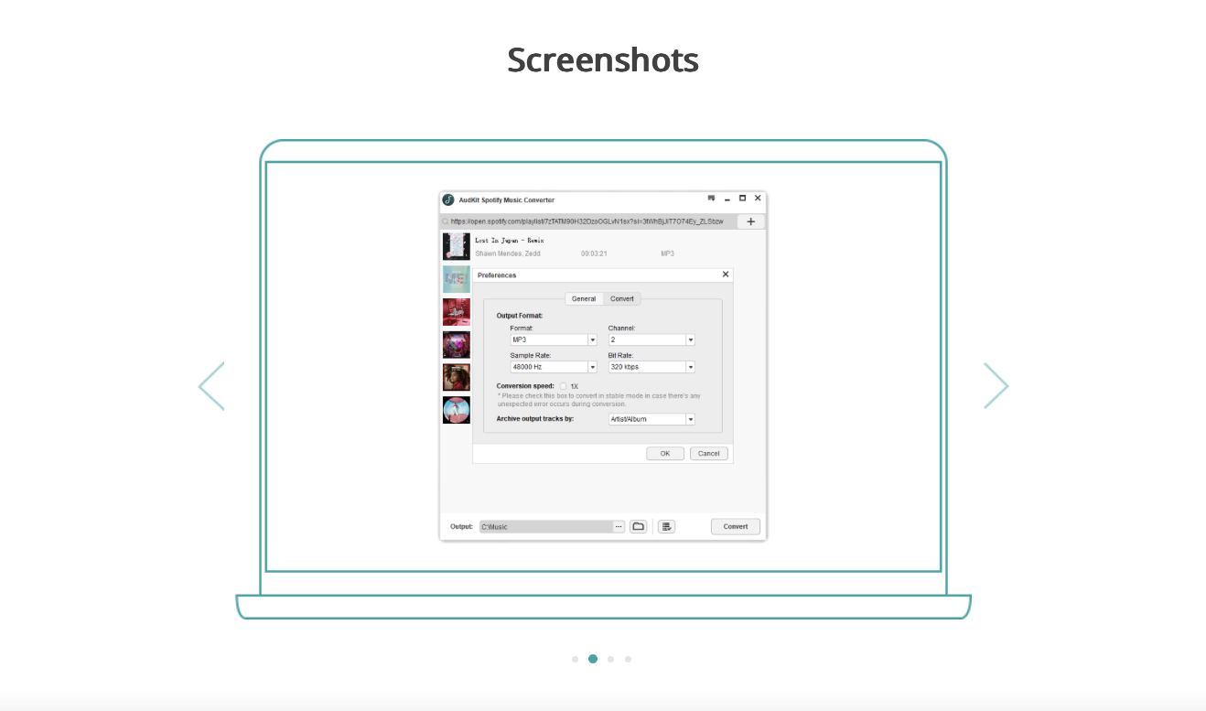Switch to the General preferences tab
This screenshot has height=711, width=1206.
(x=584, y=299)
